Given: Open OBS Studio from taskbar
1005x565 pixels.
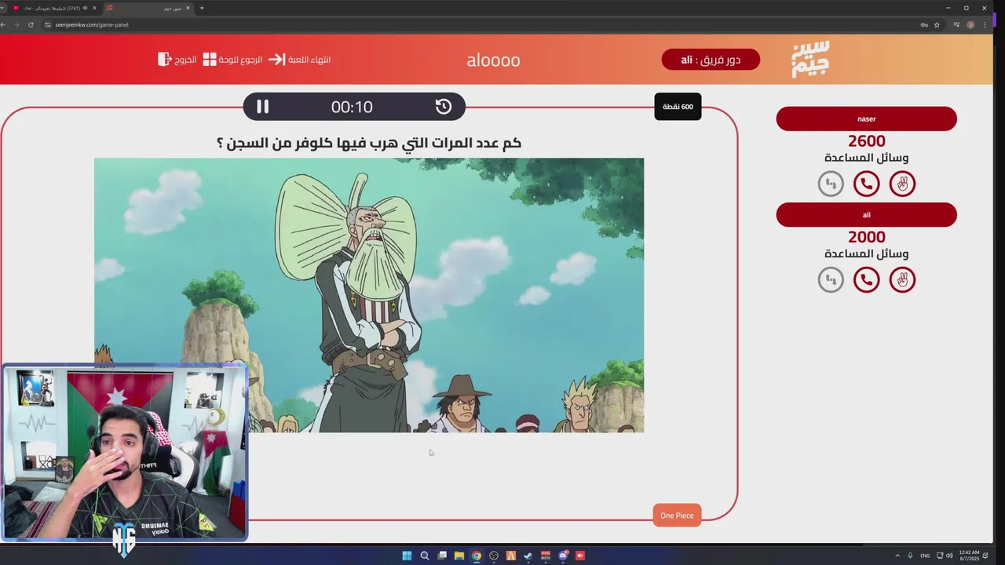Looking at the screenshot, I should tap(494, 556).
